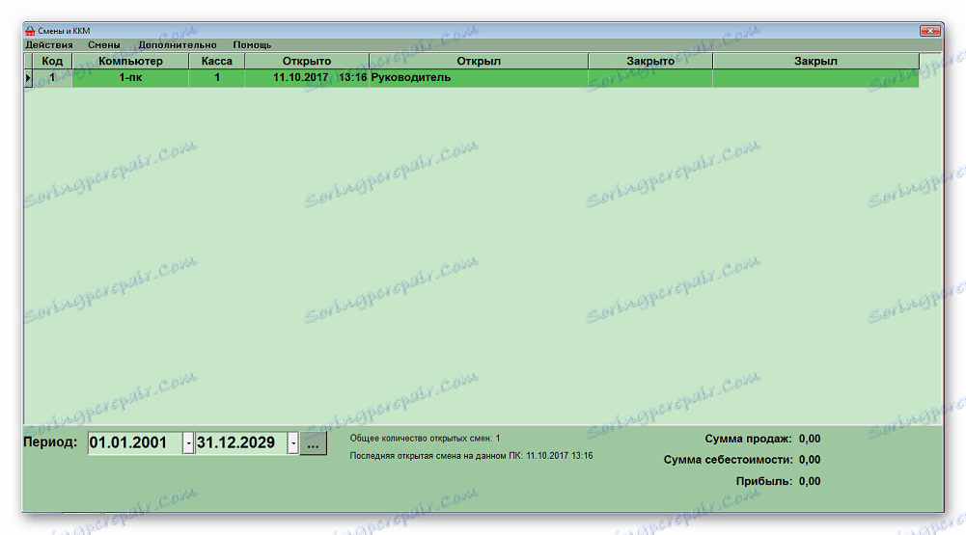Viewport: 966px width, 535px height.
Task: Open the Смены menu
Action: (103, 45)
